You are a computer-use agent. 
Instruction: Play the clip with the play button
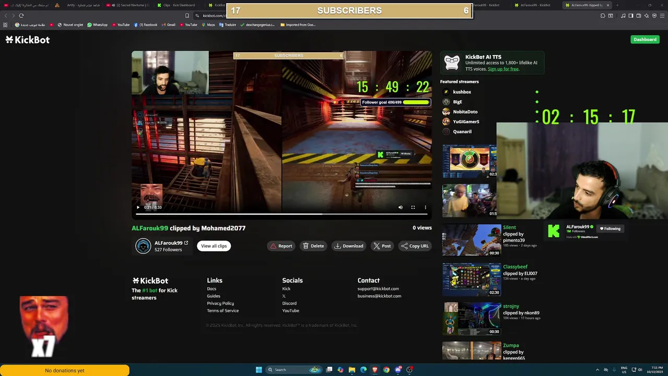coord(138,207)
